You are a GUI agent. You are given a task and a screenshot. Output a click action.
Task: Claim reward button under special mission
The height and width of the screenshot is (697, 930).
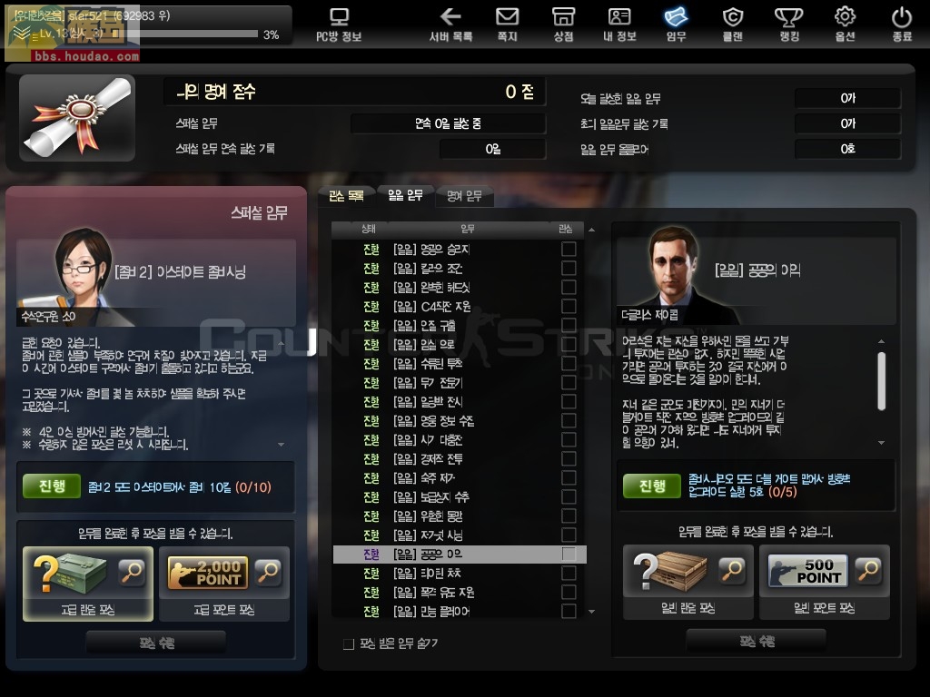(156, 643)
